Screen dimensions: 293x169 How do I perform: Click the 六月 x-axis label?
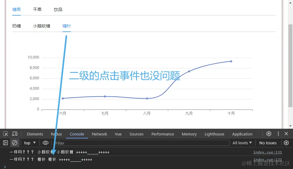click(x=63, y=113)
